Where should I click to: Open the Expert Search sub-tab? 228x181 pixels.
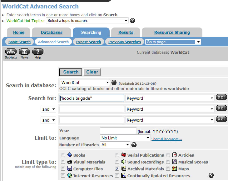[88, 42]
